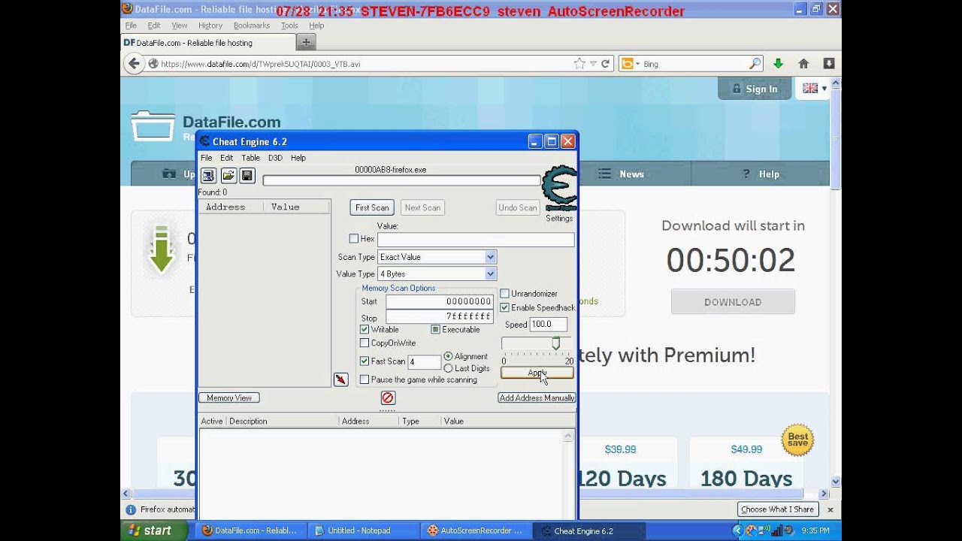Open Firefox Tools menu
The width and height of the screenshot is (962, 541).
[x=289, y=26]
